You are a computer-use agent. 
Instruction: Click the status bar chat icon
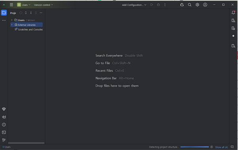(x=232, y=147)
